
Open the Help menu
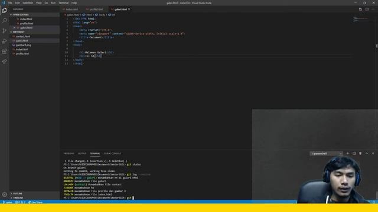pyautogui.click(x=74, y=3)
